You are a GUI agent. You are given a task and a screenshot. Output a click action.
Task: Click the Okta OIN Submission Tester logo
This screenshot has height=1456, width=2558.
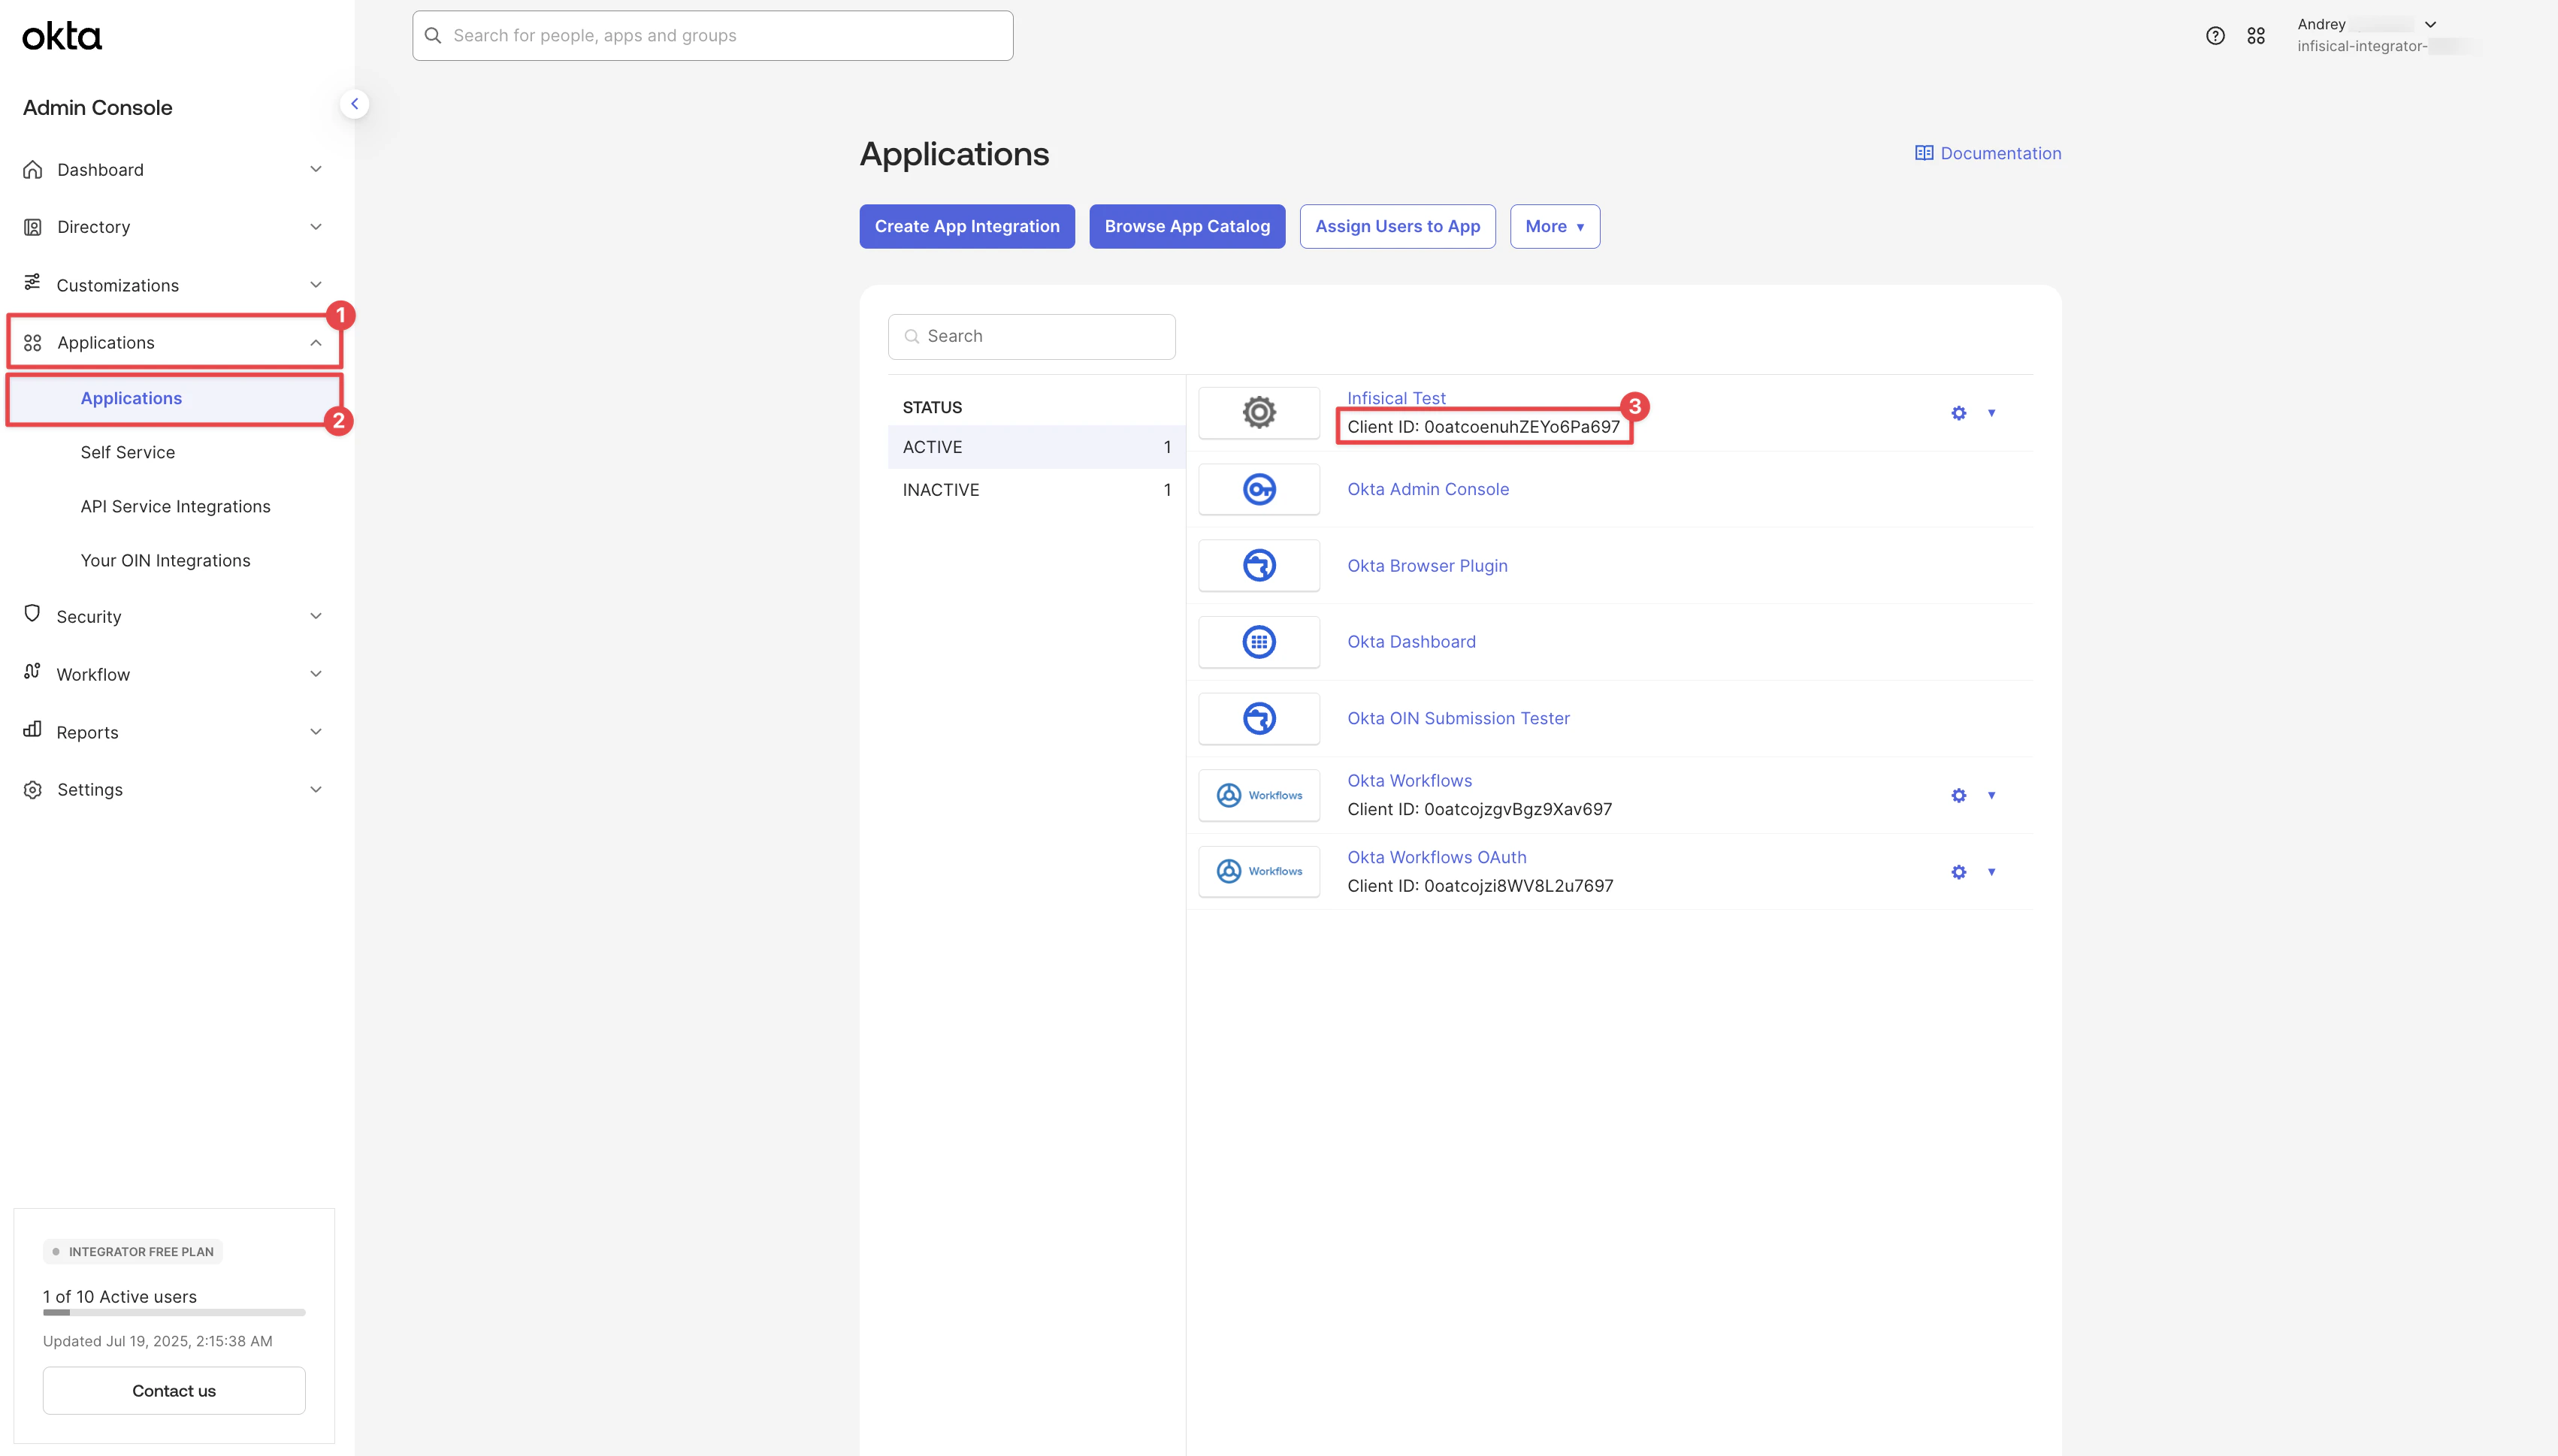coord(1259,718)
